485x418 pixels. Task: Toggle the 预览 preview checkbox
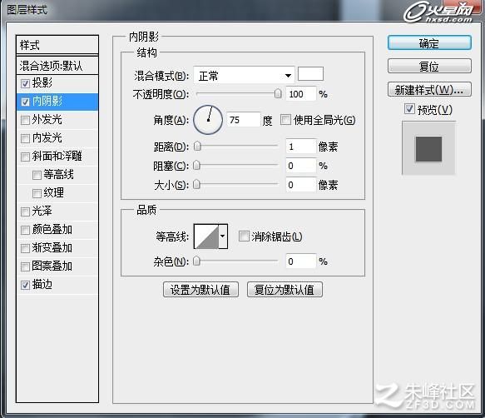pos(409,109)
